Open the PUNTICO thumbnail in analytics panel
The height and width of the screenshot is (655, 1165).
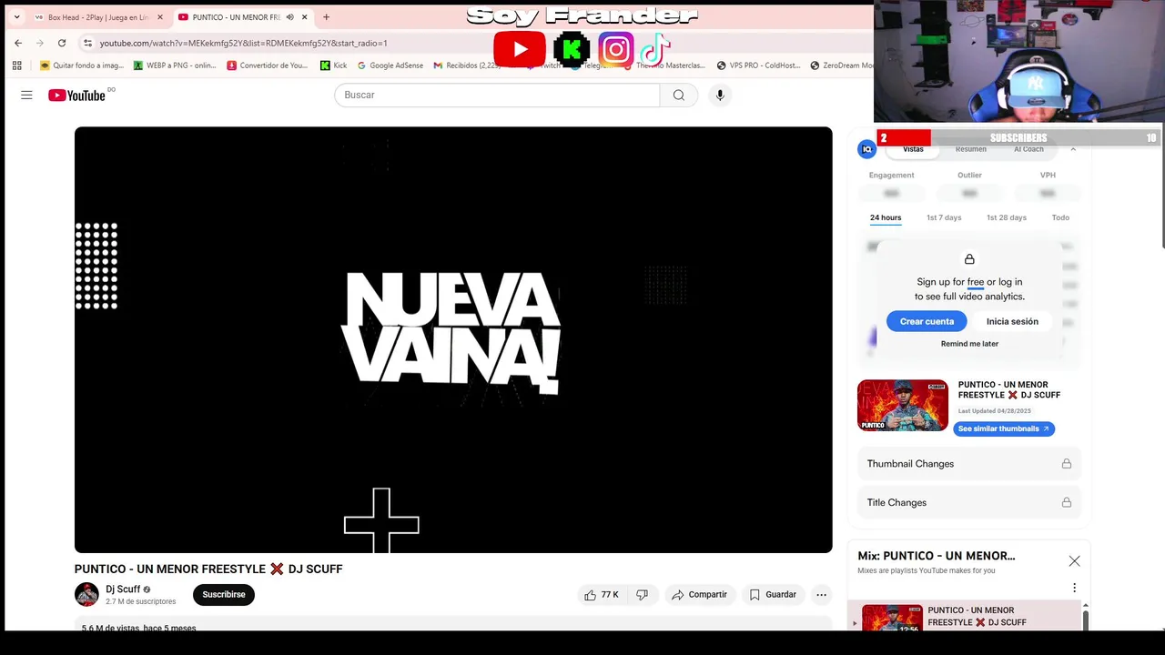pyautogui.click(x=903, y=405)
